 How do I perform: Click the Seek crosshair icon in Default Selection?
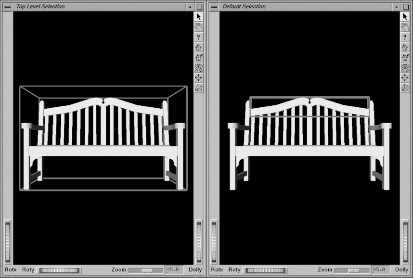(405, 78)
